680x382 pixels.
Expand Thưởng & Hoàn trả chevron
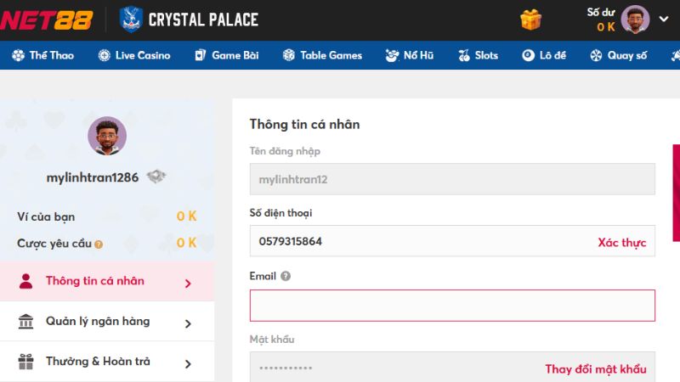[x=188, y=362]
